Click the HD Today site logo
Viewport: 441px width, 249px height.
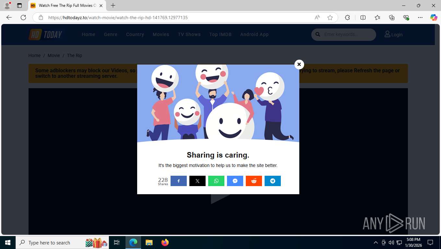click(45, 34)
